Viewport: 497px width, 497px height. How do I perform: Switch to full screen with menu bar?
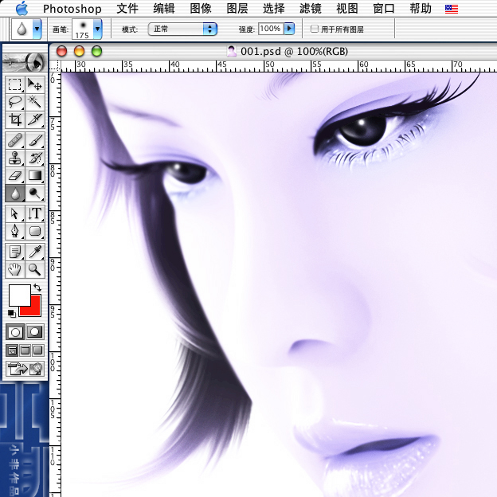[x=25, y=350]
